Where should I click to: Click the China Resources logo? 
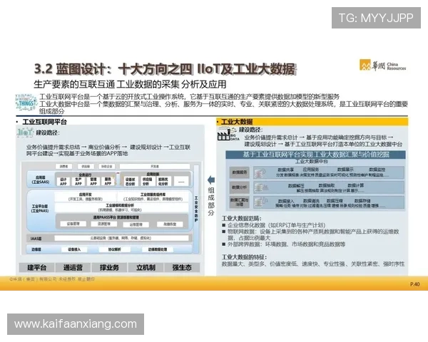point(382,66)
